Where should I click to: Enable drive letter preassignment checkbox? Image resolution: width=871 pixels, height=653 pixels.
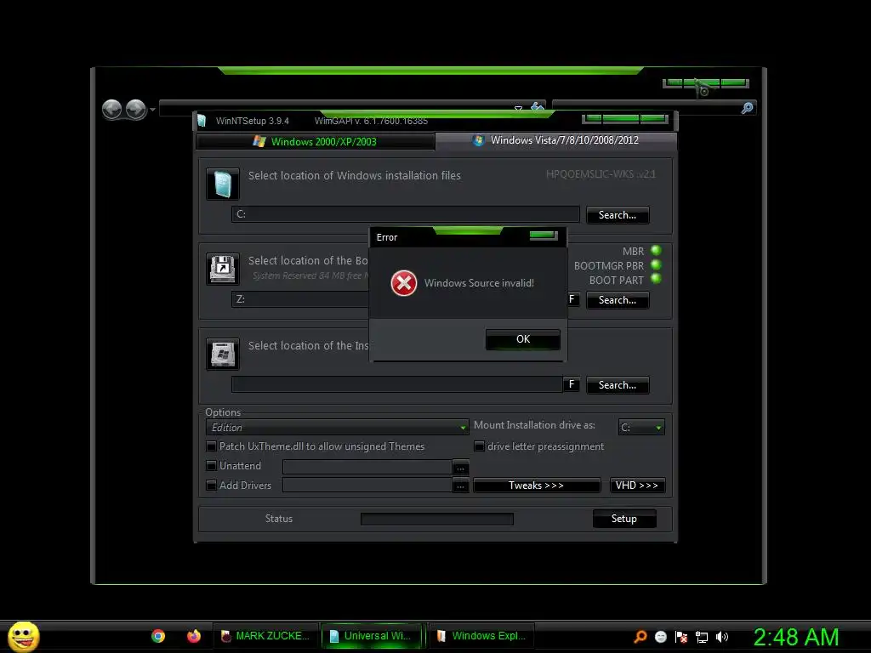(480, 446)
